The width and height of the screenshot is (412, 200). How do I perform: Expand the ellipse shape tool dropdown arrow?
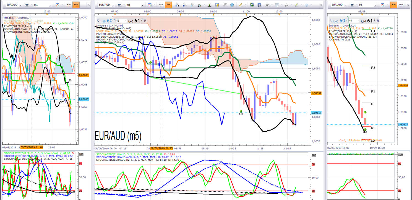coord(311,5)
